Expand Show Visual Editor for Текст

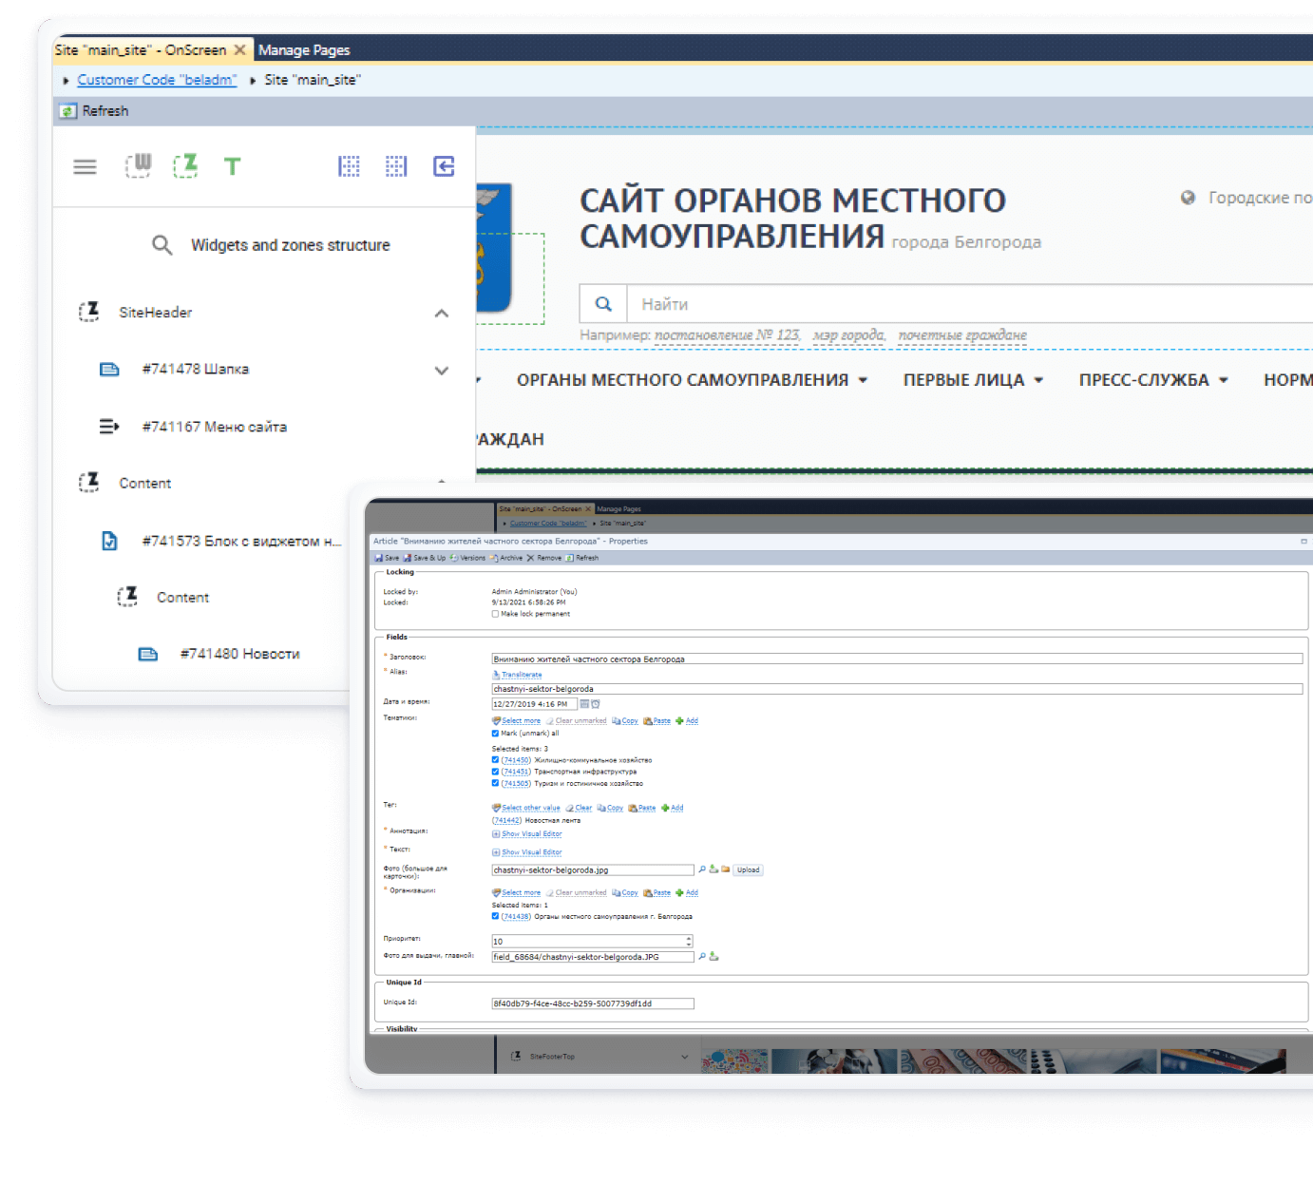pos(527,852)
